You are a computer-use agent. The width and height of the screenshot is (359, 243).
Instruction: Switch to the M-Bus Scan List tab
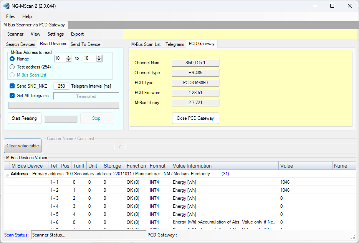[146, 44]
